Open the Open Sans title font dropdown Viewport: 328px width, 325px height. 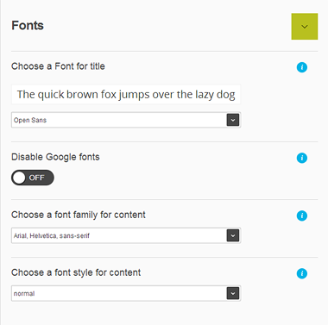pyautogui.click(x=126, y=120)
